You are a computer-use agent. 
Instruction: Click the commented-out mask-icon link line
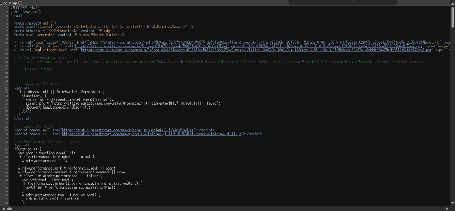click(x=225, y=61)
